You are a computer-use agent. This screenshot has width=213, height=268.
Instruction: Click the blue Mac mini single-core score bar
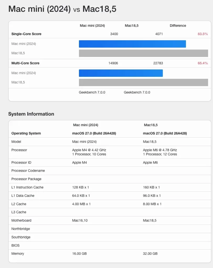[x=132, y=44]
